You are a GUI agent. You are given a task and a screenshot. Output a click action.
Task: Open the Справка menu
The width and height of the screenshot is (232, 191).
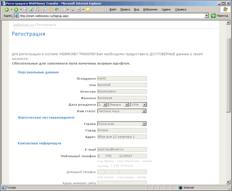coord(181,9)
